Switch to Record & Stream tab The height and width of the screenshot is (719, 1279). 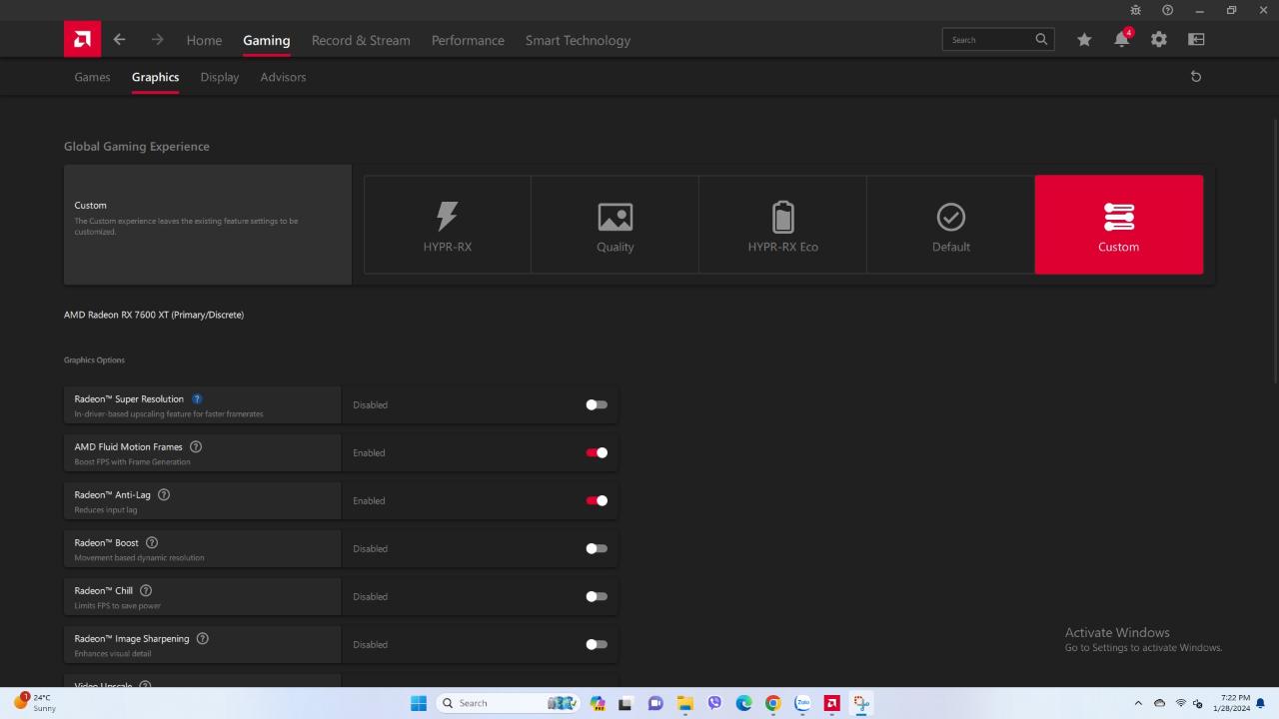tap(361, 40)
